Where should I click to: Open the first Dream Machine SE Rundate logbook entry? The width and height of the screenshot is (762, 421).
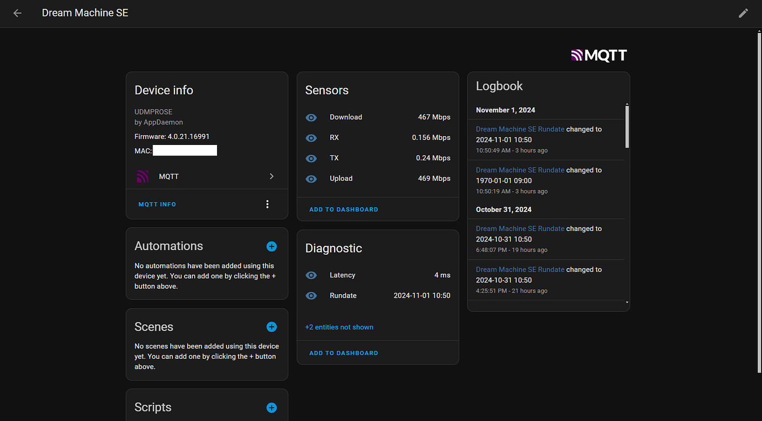point(519,128)
